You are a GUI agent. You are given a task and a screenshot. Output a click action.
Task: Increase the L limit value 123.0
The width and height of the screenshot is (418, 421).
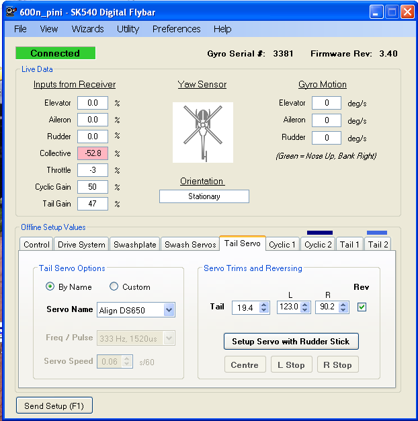304,304
